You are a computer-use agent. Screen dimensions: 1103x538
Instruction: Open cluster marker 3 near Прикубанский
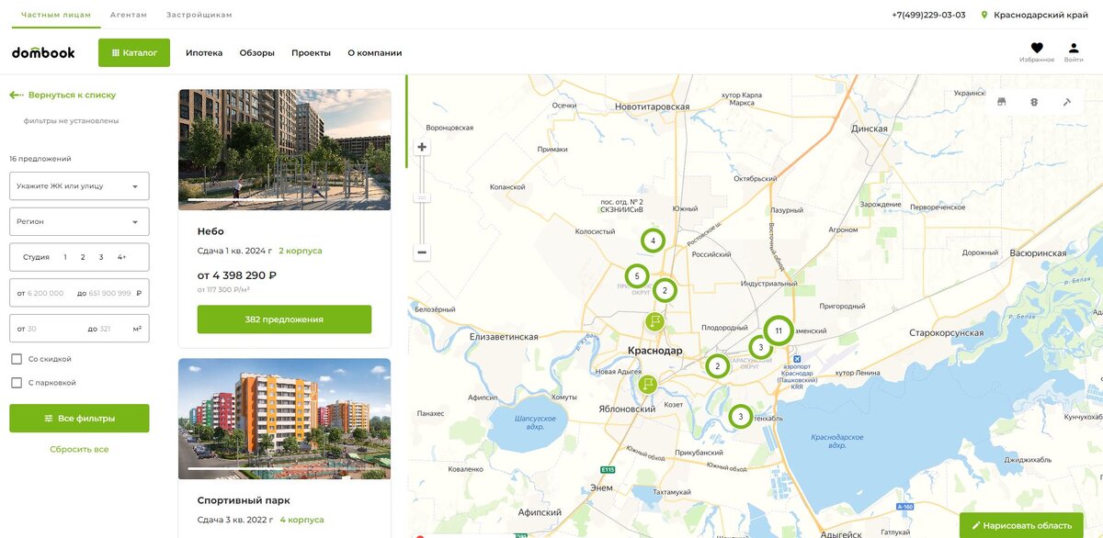(741, 417)
